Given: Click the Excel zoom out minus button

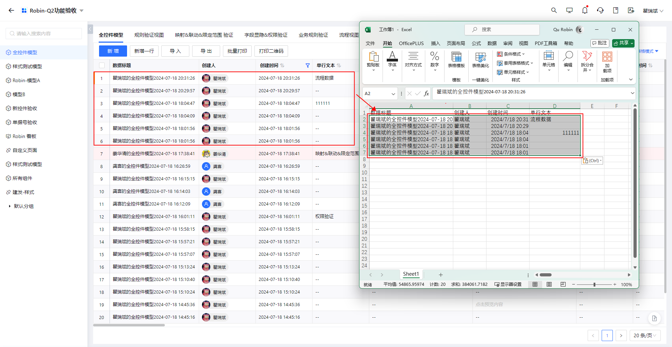Looking at the screenshot, I should coord(574,284).
